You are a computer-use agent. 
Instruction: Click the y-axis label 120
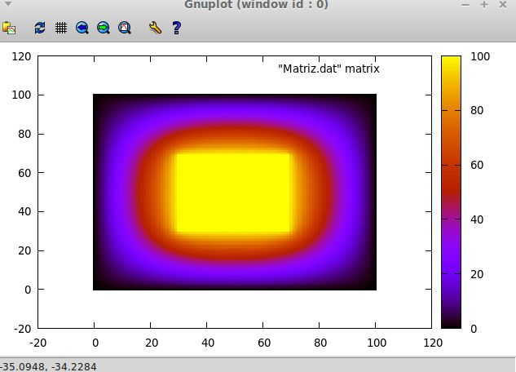pyautogui.click(x=21, y=56)
